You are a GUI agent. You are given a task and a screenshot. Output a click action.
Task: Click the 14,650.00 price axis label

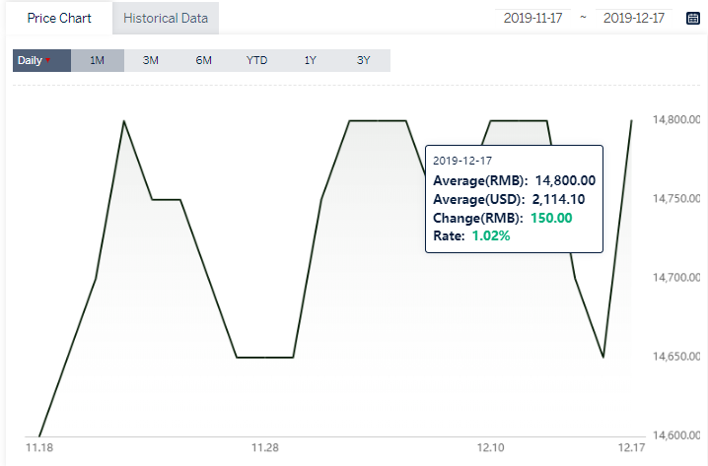[676, 357]
